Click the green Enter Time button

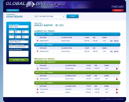coord(19,60)
